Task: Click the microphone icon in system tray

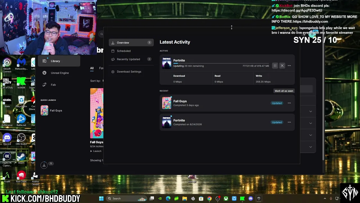Action: (331, 198)
